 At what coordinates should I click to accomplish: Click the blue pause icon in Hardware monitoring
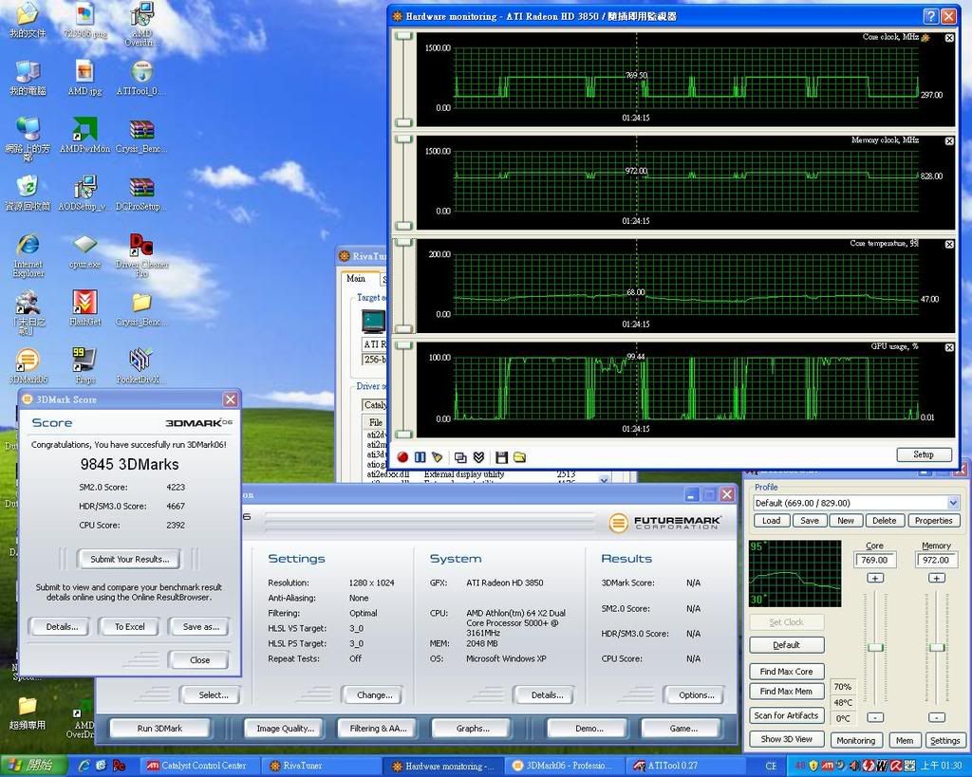pyautogui.click(x=420, y=457)
